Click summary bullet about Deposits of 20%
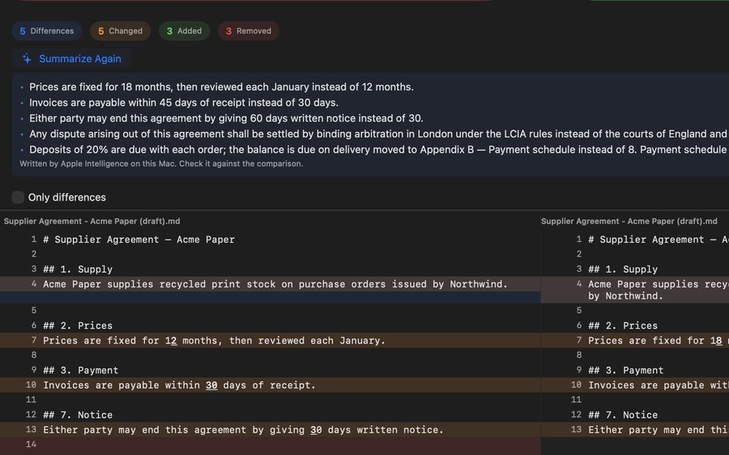 tap(379, 150)
